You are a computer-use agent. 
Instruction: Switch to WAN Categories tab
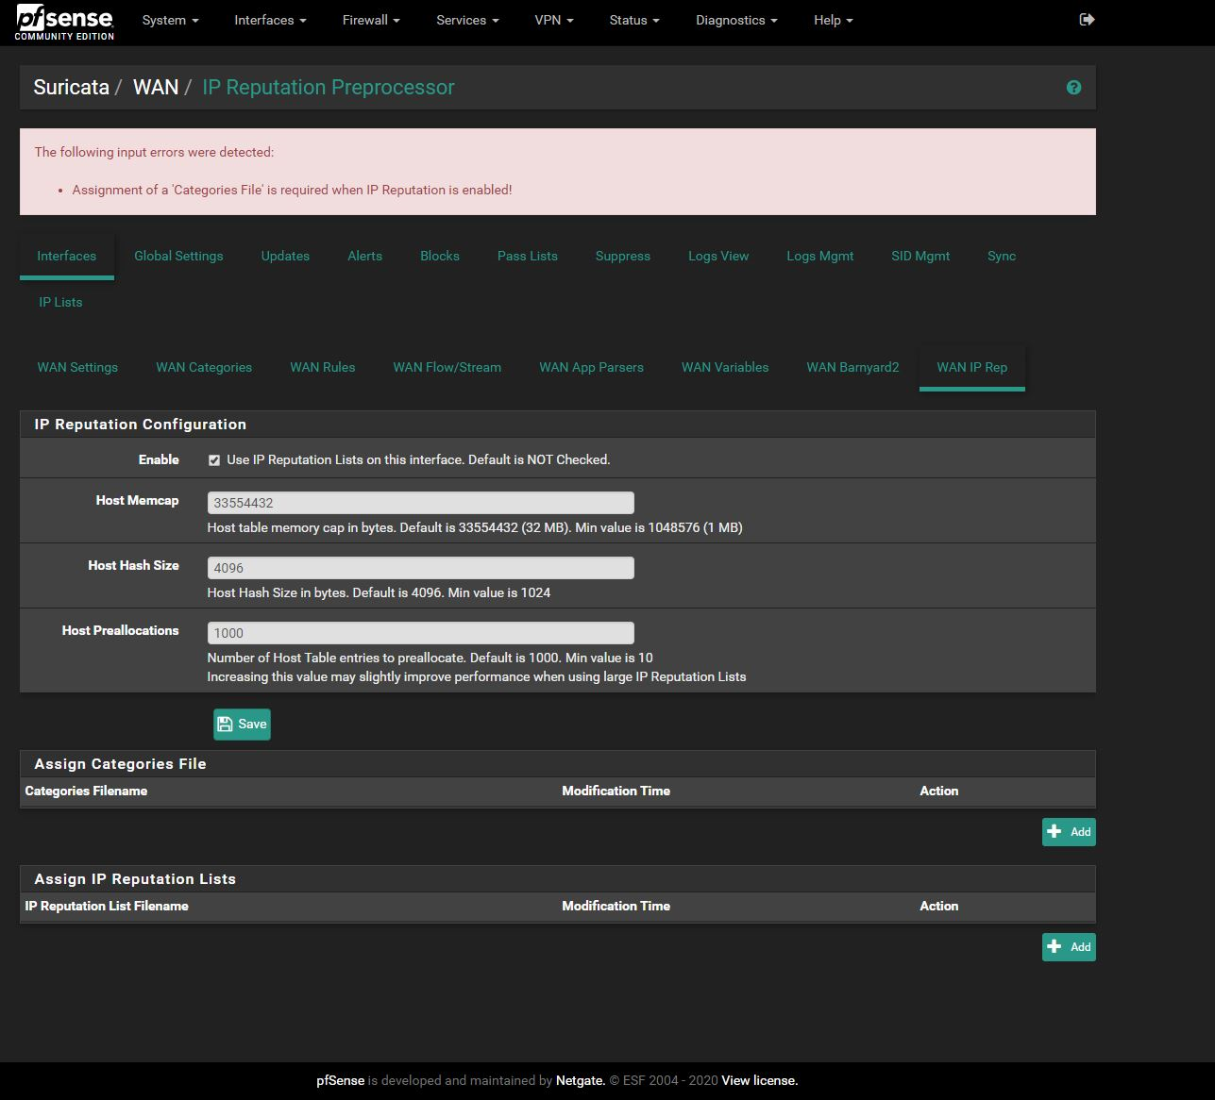pos(204,367)
